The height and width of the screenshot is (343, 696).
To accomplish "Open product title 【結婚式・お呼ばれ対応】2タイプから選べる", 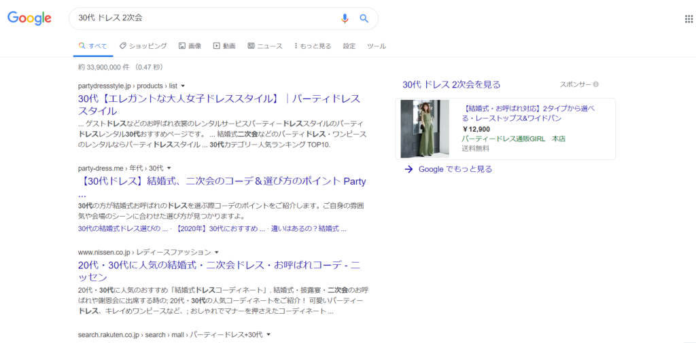I will pyautogui.click(x=528, y=113).
